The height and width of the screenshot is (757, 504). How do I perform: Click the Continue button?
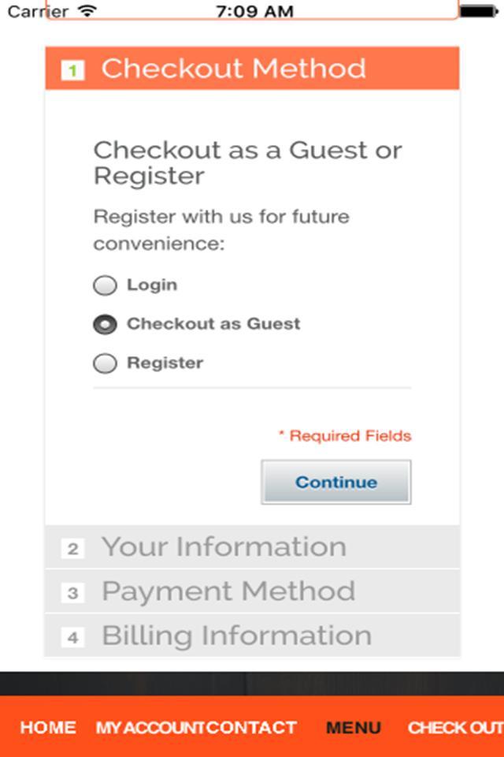(x=336, y=483)
